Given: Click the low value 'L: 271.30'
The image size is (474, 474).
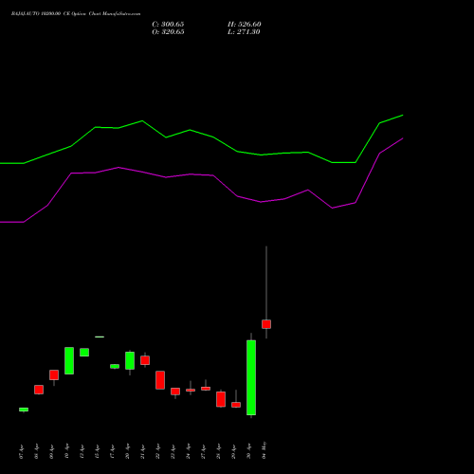Looking at the screenshot, I should coord(244,32).
